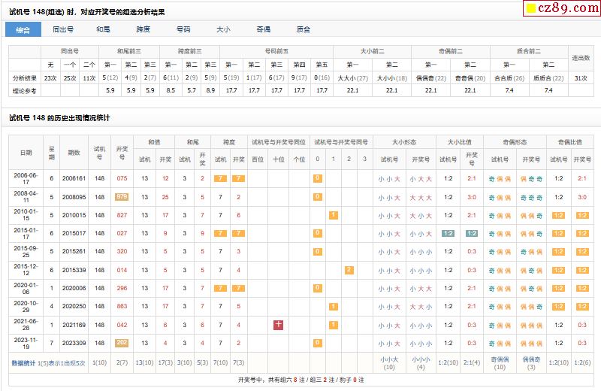Click the 分析结果 row label

pyautogui.click(x=24, y=78)
